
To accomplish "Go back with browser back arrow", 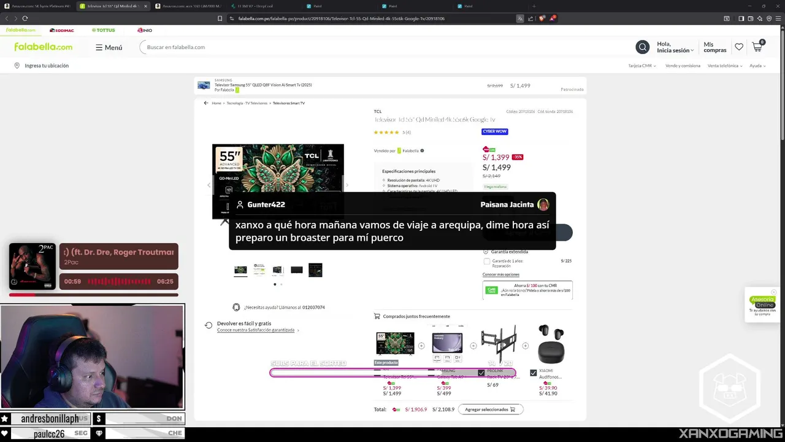I will click(7, 18).
